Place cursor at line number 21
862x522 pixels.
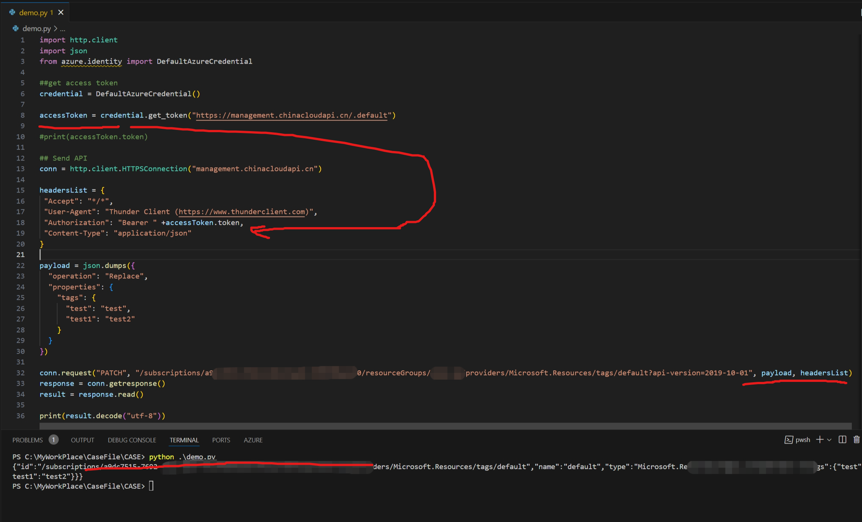(20, 255)
